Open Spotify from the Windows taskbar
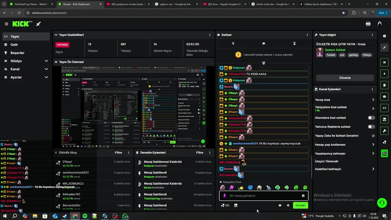The height and width of the screenshot is (220, 391). 85,216
